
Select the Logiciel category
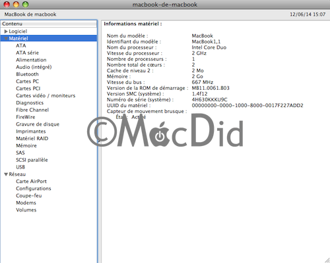18,31
